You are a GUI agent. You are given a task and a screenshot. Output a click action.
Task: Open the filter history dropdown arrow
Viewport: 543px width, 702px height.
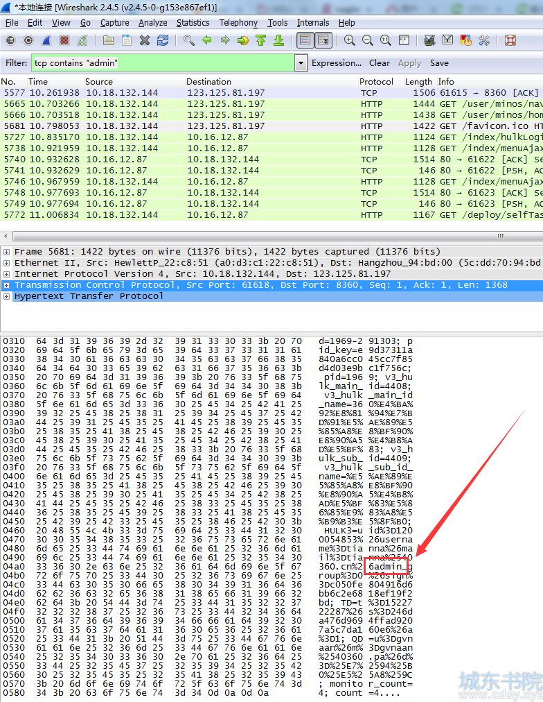tap(301, 63)
